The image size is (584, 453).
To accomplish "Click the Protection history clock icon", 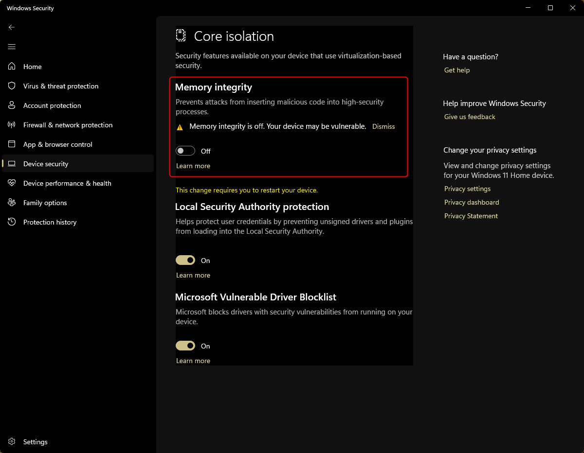I will pyautogui.click(x=12, y=222).
